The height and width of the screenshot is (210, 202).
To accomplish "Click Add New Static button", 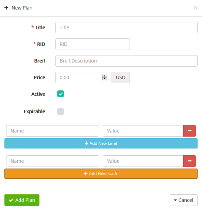I will click(101, 174).
